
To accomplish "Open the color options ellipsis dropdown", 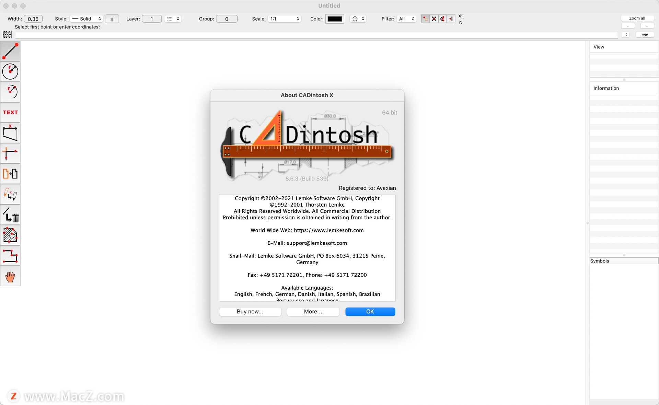I will pos(358,19).
